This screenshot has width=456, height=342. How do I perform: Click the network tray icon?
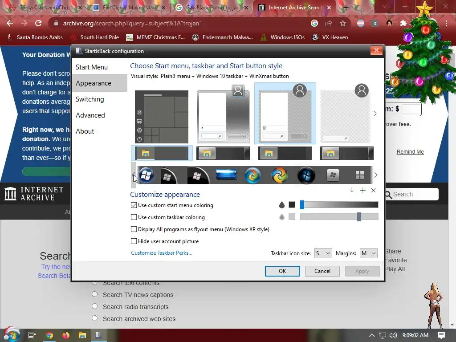[x=382, y=335]
